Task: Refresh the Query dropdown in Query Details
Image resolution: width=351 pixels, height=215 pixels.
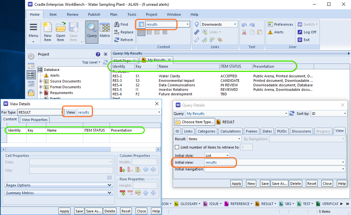Action: pyautogui.click(x=292, y=114)
